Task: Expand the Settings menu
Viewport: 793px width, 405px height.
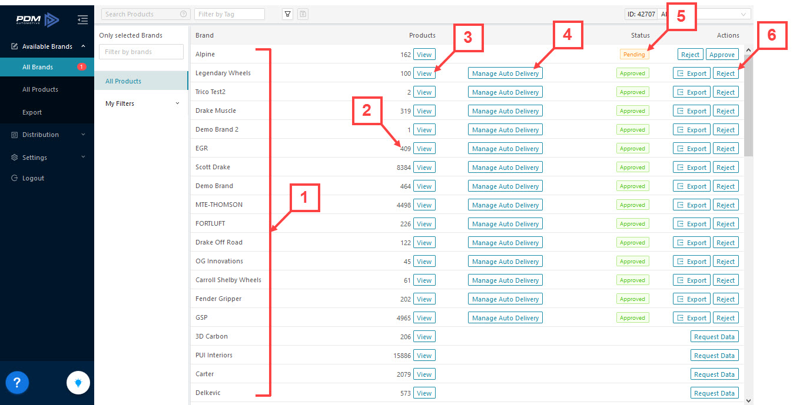Action: coord(47,158)
